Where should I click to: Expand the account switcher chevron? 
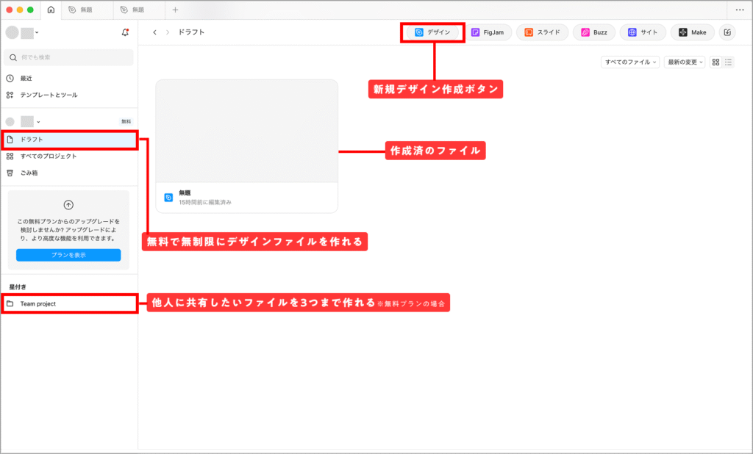click(37, 32)
